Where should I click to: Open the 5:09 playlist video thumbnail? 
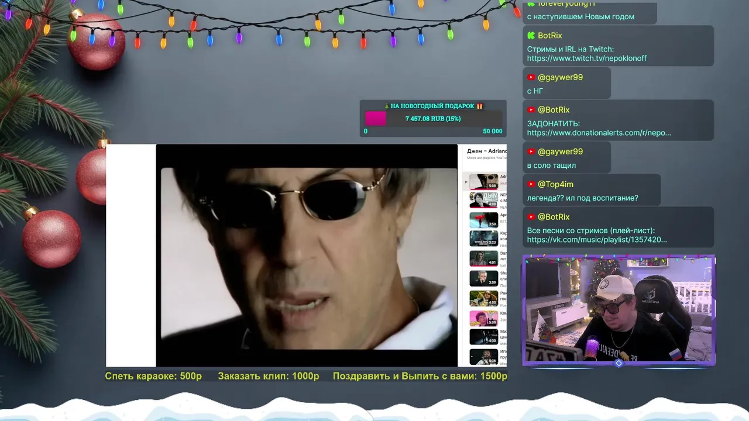click(x=483, y=318)
